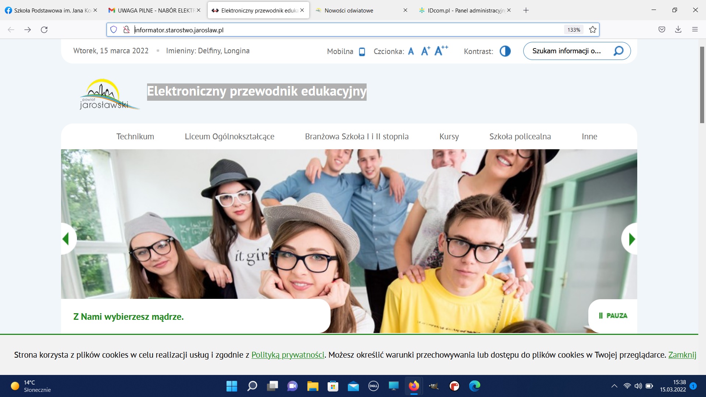
Task: Click the Szukam informacji search field
Action: click(566, 51)
